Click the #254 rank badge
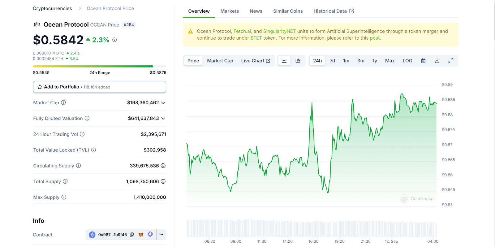The image size is (495, 247). 129,25
